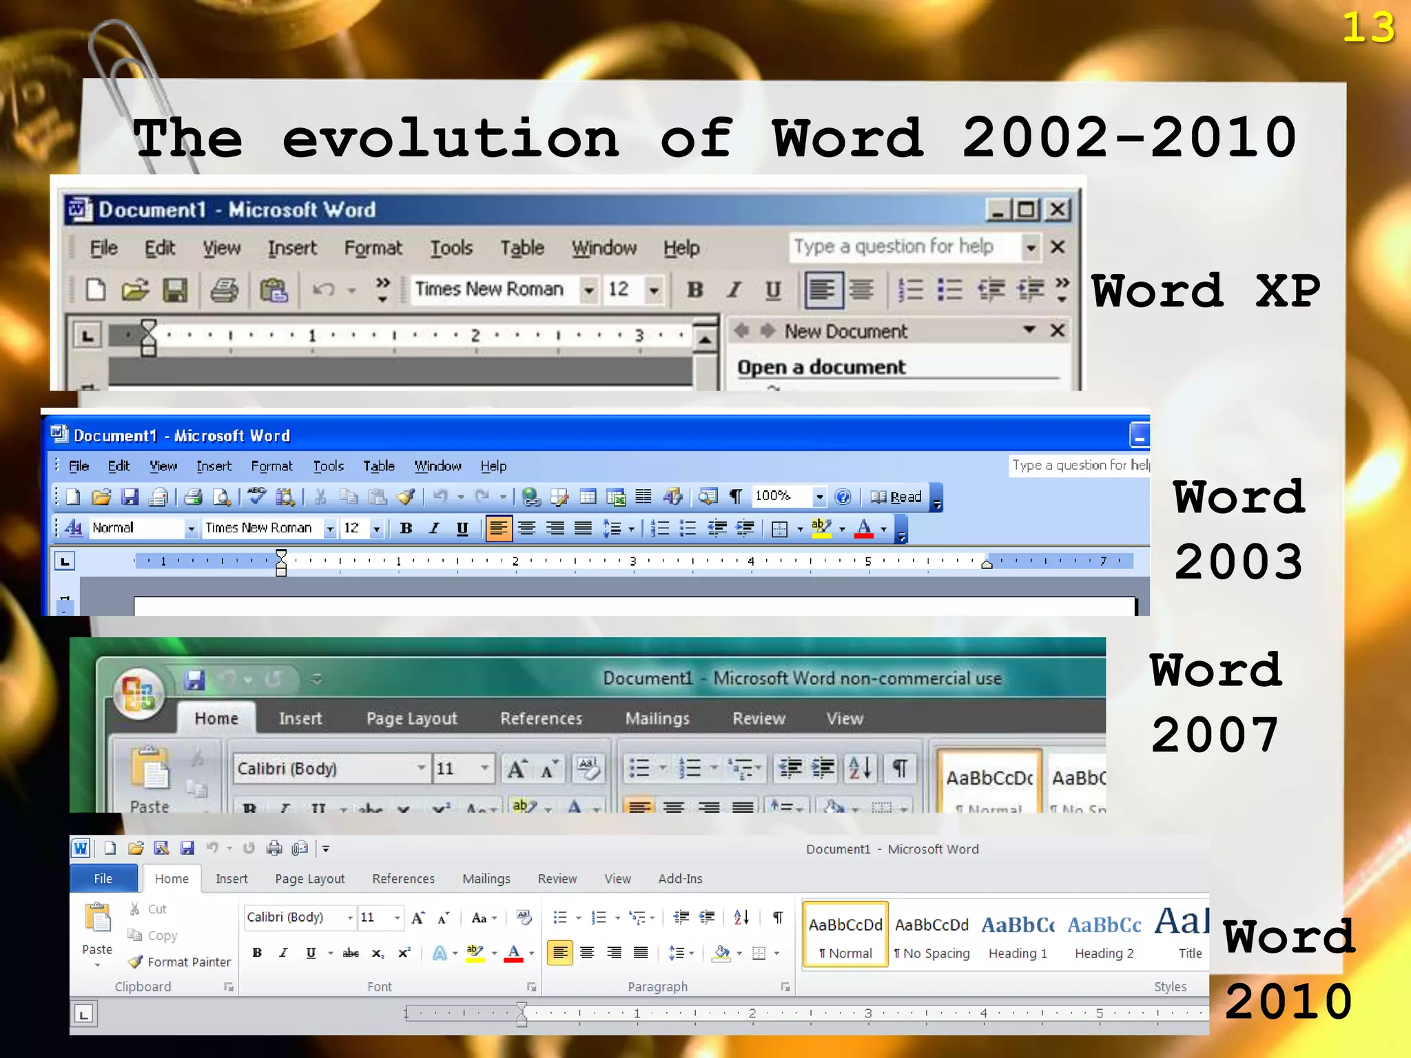Open the Tools menu in Word XP
This screenshot has height=1058, width=1411.
[x=451, y=248]
